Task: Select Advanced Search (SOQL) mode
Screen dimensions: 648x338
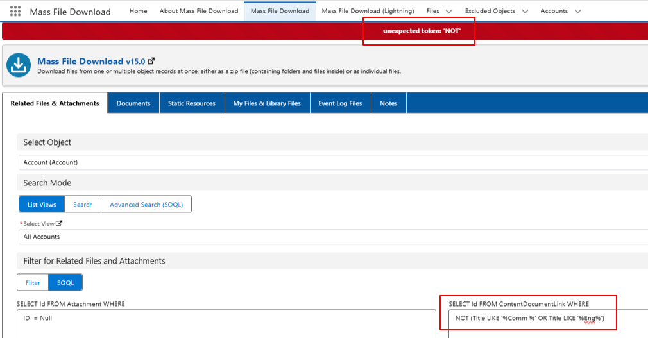Action: [146, 205]
